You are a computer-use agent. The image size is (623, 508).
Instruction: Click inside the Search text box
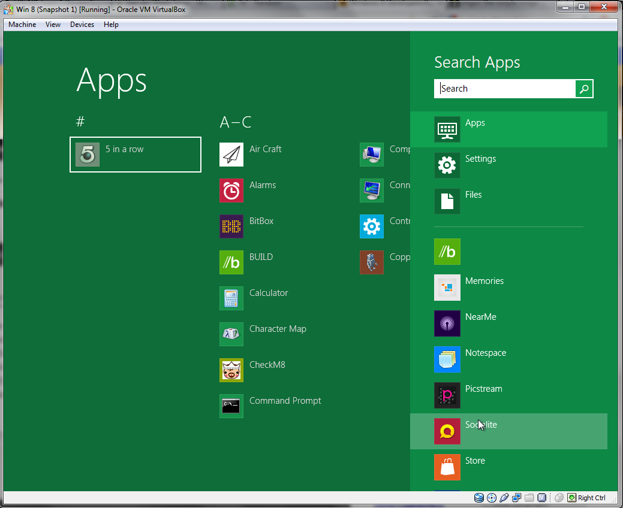[505, 89]
